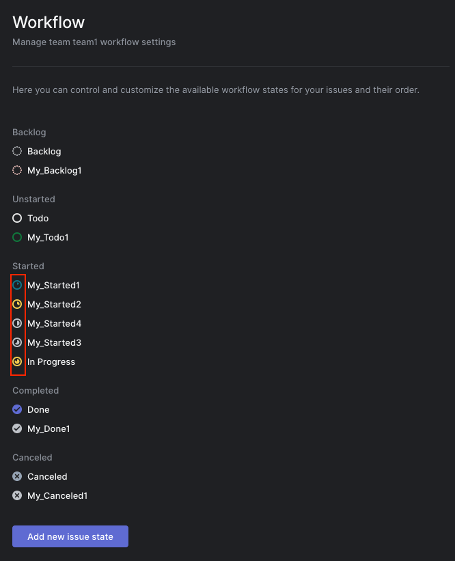Click the My_Backlog1 dotted circle icon
Image resolution: width=455 pixels, height=561 pixels.
point(17,170)
